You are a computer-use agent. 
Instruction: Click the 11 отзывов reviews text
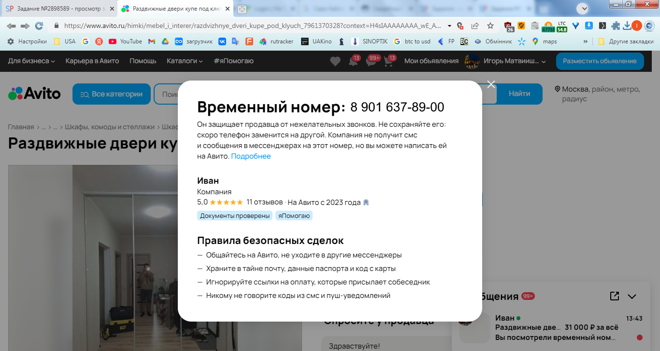point(264,202)
